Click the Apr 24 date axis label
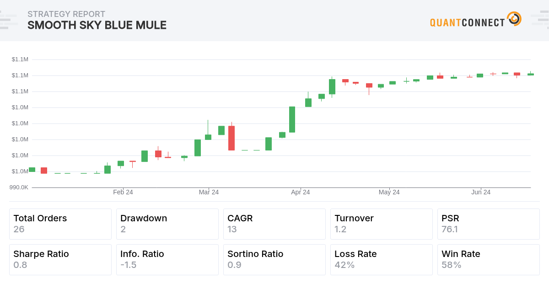 point(301,192)
